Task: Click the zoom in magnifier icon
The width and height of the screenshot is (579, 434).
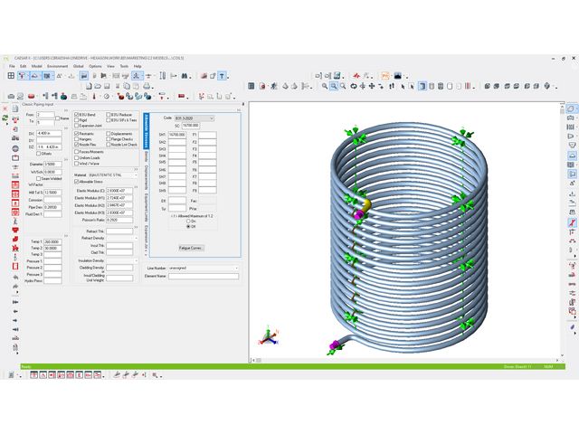Action: coord(334,86)
